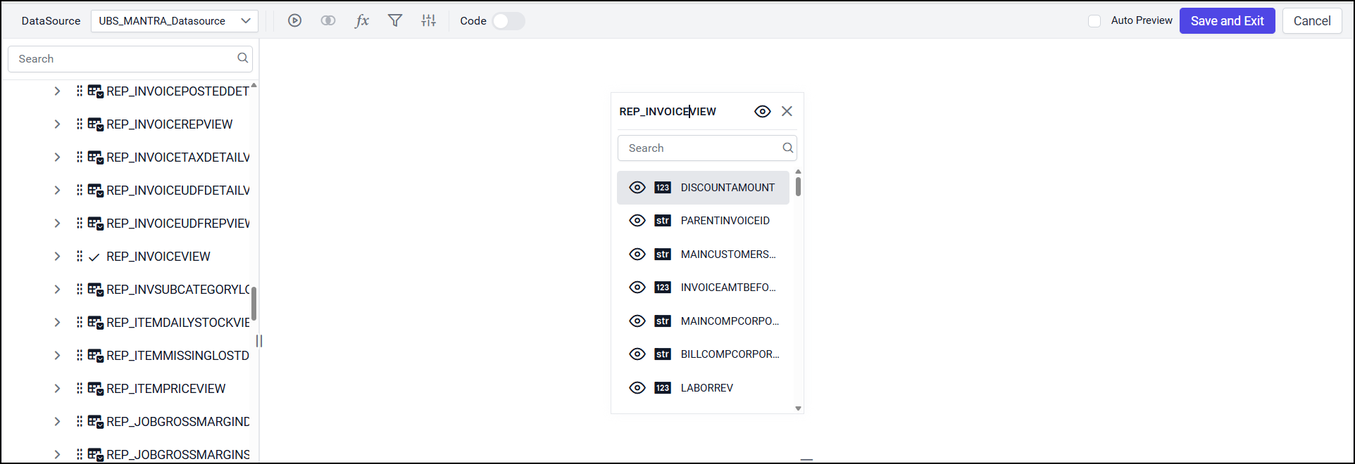1355x464 pixels.
Task: Expand the REP_ITEMPRICEVIEW tree node
Action: coord(57,389)
